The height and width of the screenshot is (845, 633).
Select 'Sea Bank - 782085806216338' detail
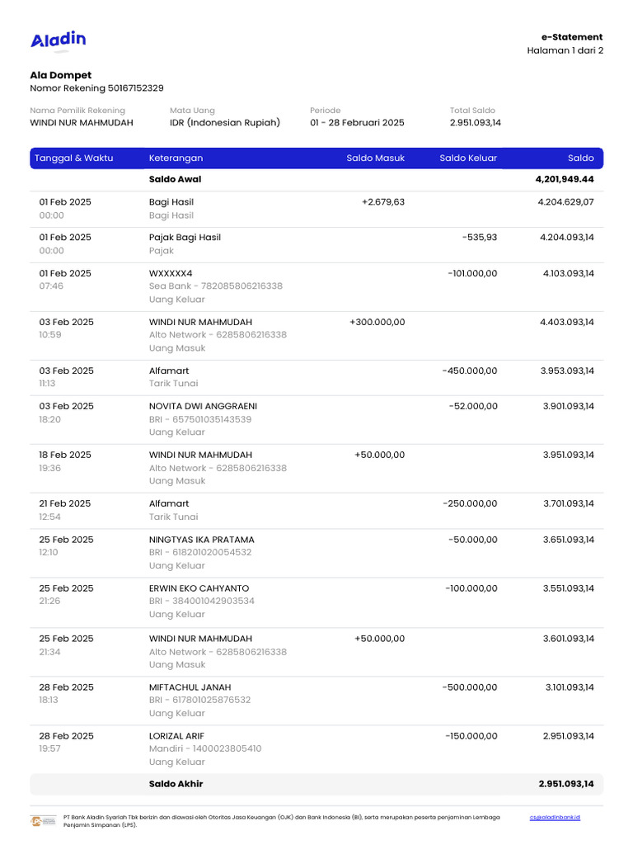[216, 286]
